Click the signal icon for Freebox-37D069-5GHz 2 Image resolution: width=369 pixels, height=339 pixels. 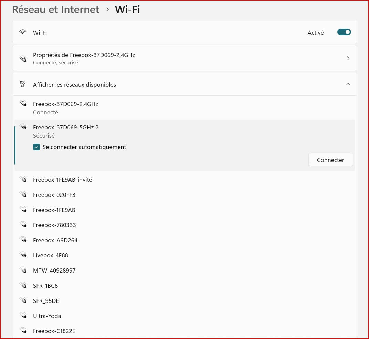coord(23,127)
